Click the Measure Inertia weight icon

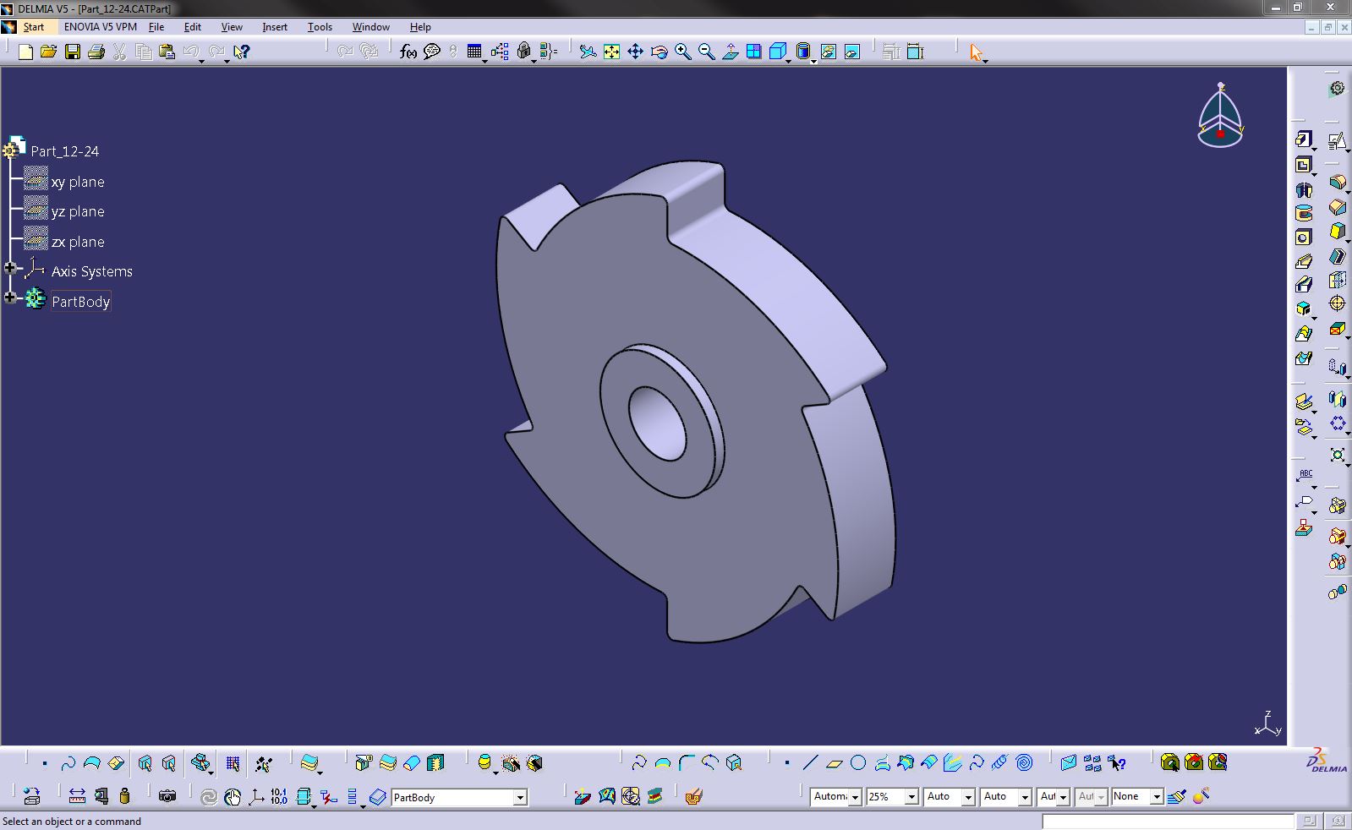pos(124,796)
